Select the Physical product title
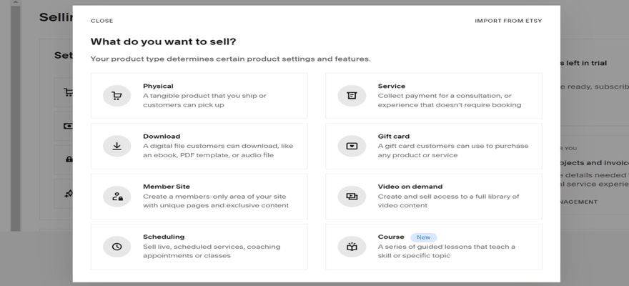The height and width of the screenshot is (286, 629). 158,86
